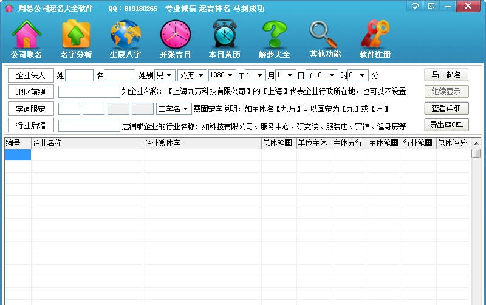
Task: Click the table scrollbar up arrow
Action: coord(476,143)
